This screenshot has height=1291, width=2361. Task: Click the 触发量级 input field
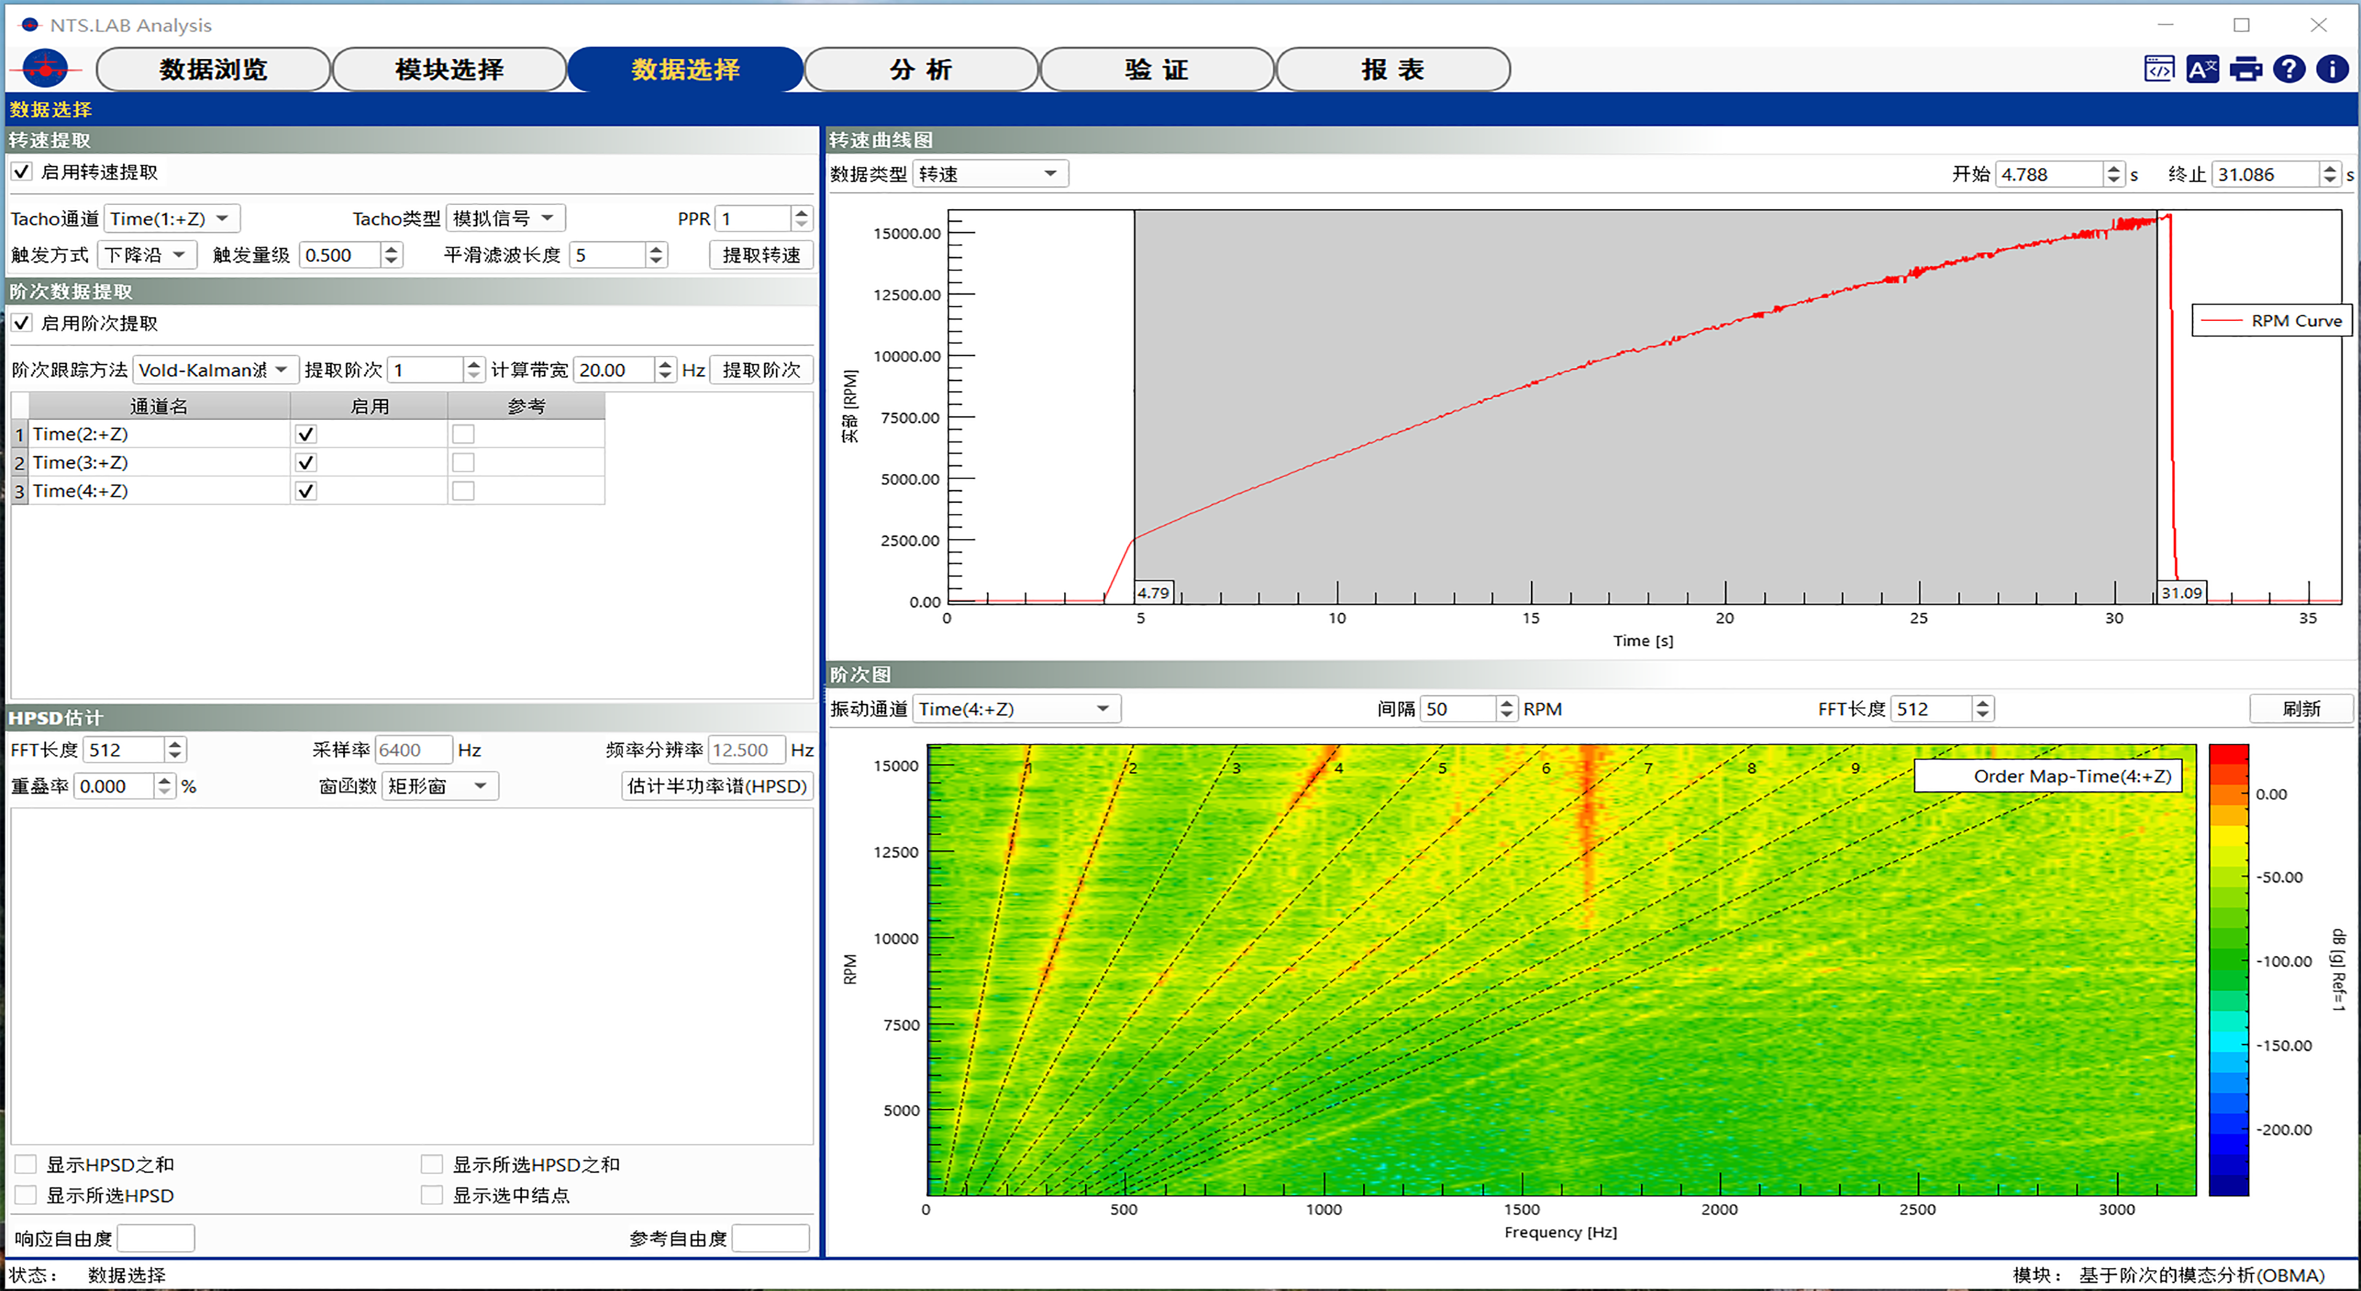(x=339, y=255)
